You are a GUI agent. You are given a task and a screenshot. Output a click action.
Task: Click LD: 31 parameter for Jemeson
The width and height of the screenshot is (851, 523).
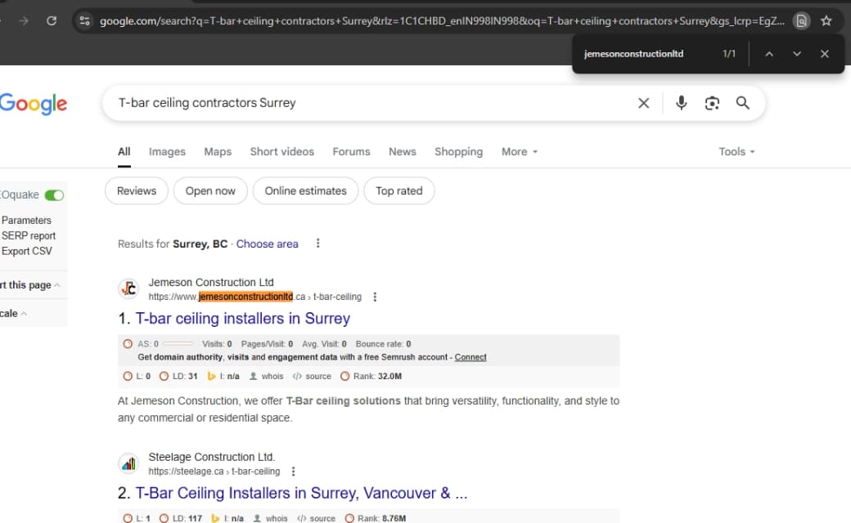click(178, 376)
